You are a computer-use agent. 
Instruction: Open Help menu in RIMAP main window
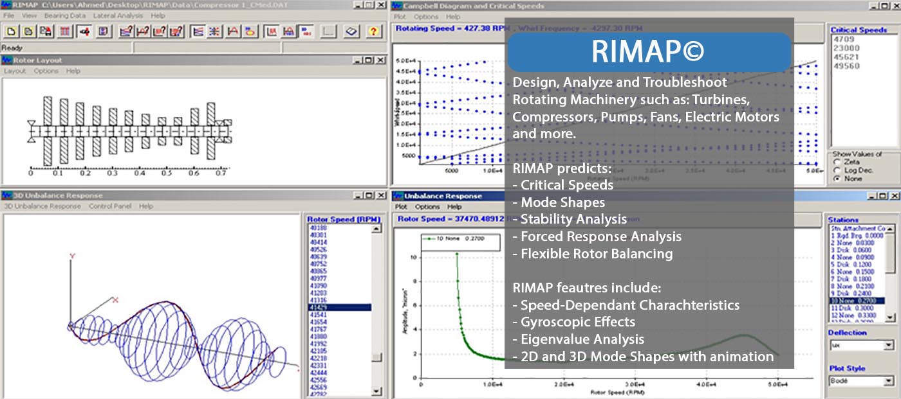click(158, 15)
